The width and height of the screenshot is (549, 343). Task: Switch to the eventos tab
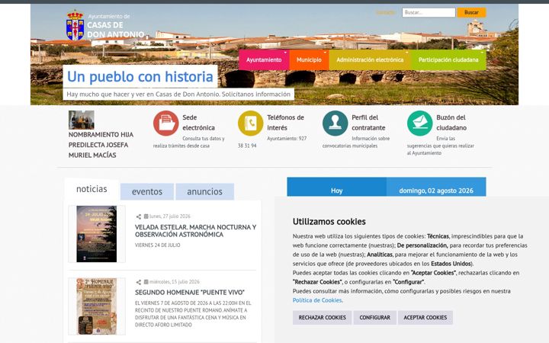click(x=147, y=191)
